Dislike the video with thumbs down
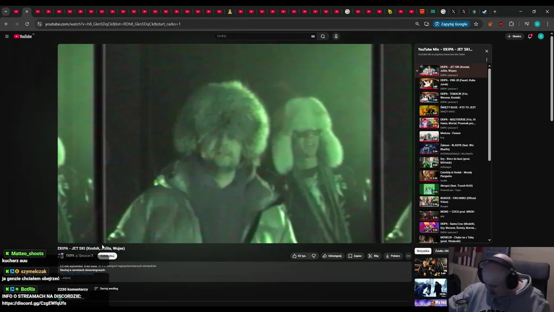 (314, 256)
